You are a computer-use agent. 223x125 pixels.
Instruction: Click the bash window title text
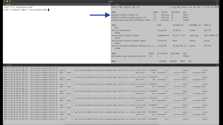[111, 1]
